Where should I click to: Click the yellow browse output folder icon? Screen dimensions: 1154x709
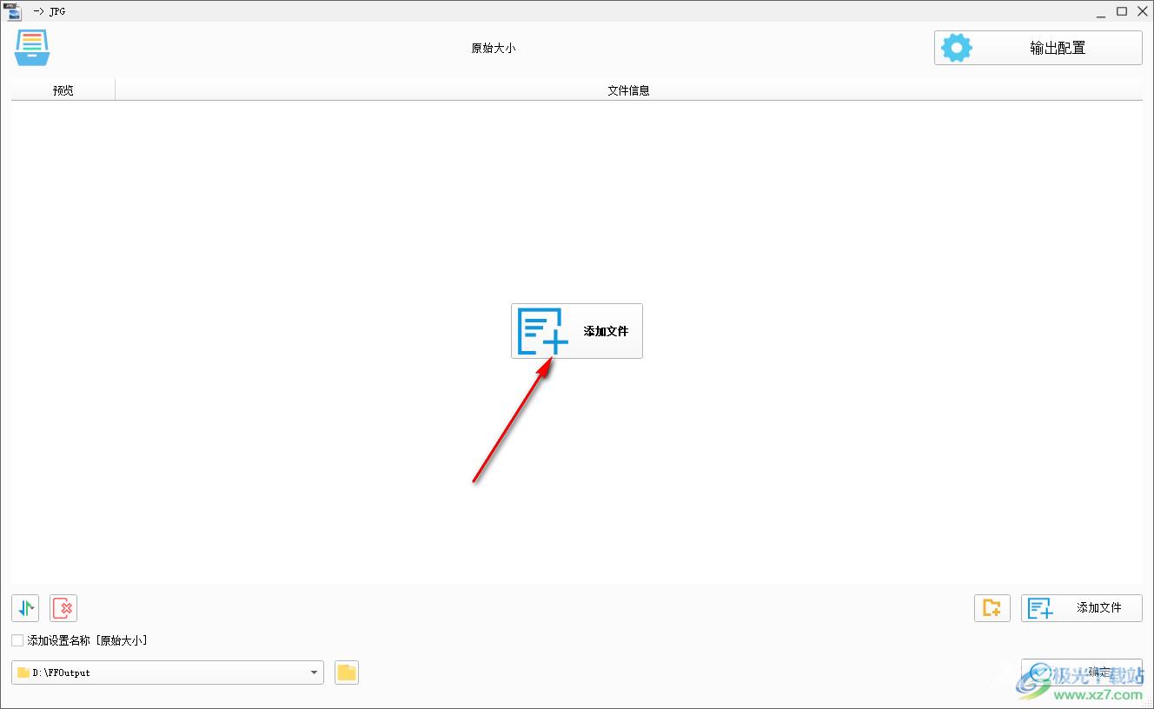347,673
